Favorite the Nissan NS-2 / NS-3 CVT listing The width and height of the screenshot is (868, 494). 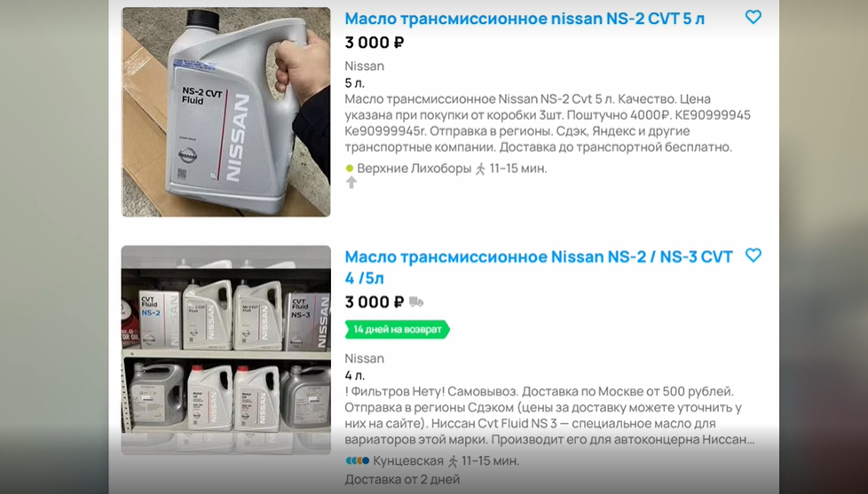(x=753, y=255)
